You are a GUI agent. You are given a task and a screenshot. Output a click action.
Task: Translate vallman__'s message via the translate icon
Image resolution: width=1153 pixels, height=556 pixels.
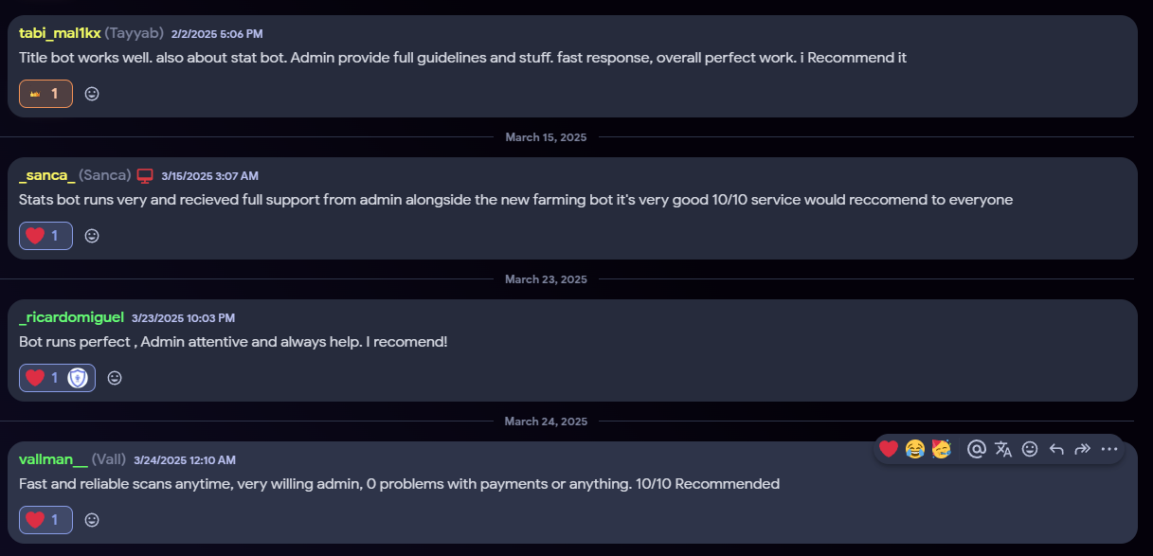point(1003,449)
